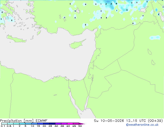Click the legend label '25'
164x127 pixels.
[x=50, y=126]
